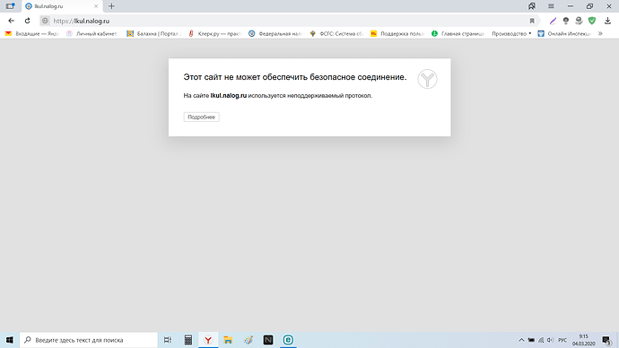
Task: Switch input language via РУС indicator
Action: [562, 340]
